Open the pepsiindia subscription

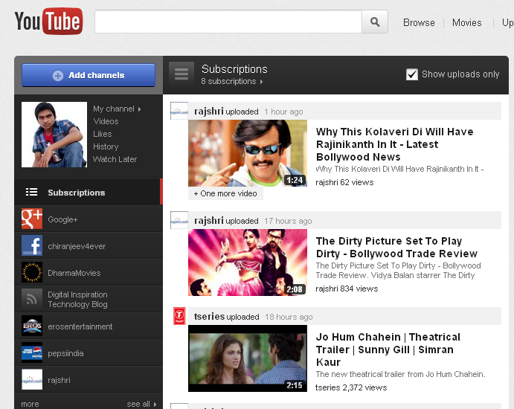pyautogui.click(x=65, y=353)
